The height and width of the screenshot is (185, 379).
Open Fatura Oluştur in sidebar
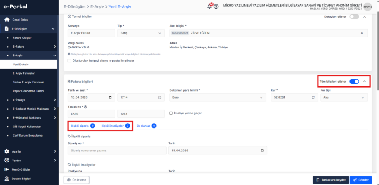[x=22, y=38]
